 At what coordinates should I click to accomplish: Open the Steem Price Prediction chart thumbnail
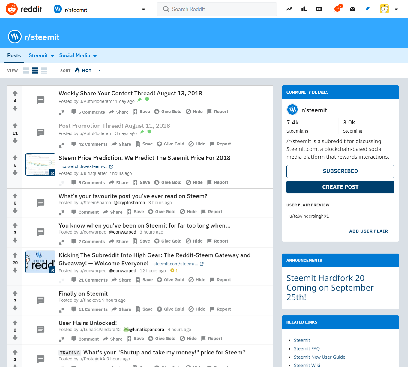coord(40,164)
